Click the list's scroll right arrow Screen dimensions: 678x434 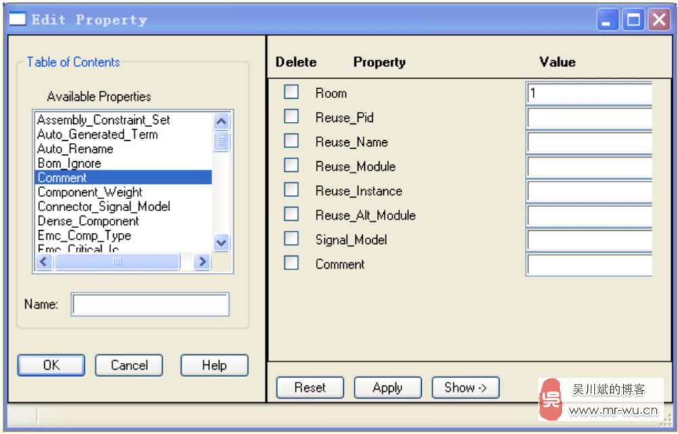click(202, 261)
